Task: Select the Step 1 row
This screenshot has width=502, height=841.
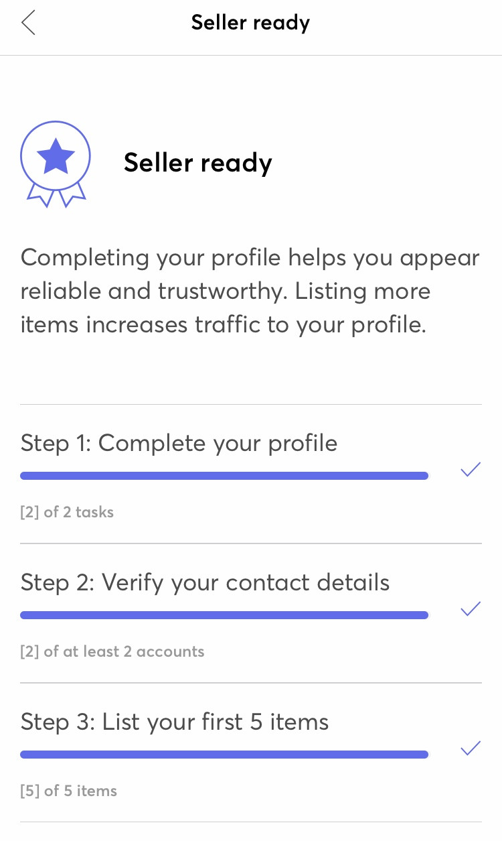Action: (x=251, y=474)
